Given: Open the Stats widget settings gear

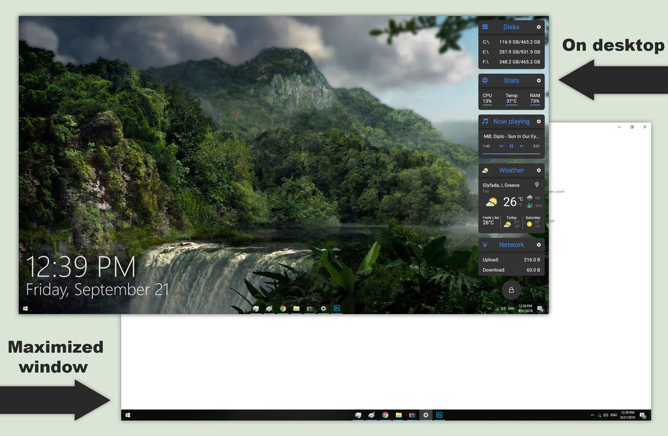Looking at the screenshot, I should [538, 80].
